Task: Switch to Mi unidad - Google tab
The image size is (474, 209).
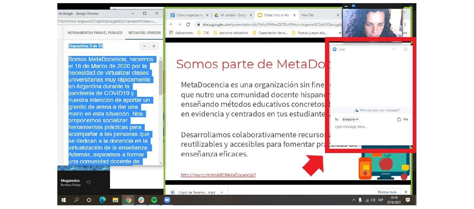Action: (x=231, y=15)
